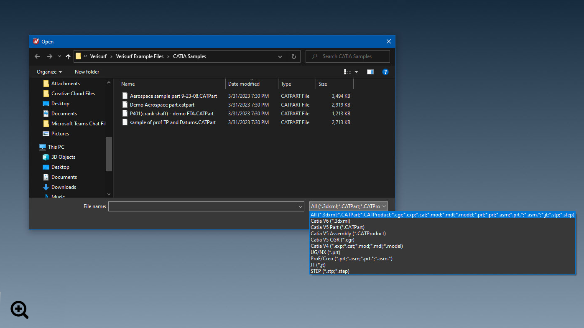Click the Change view layout icon

point(347,72)
